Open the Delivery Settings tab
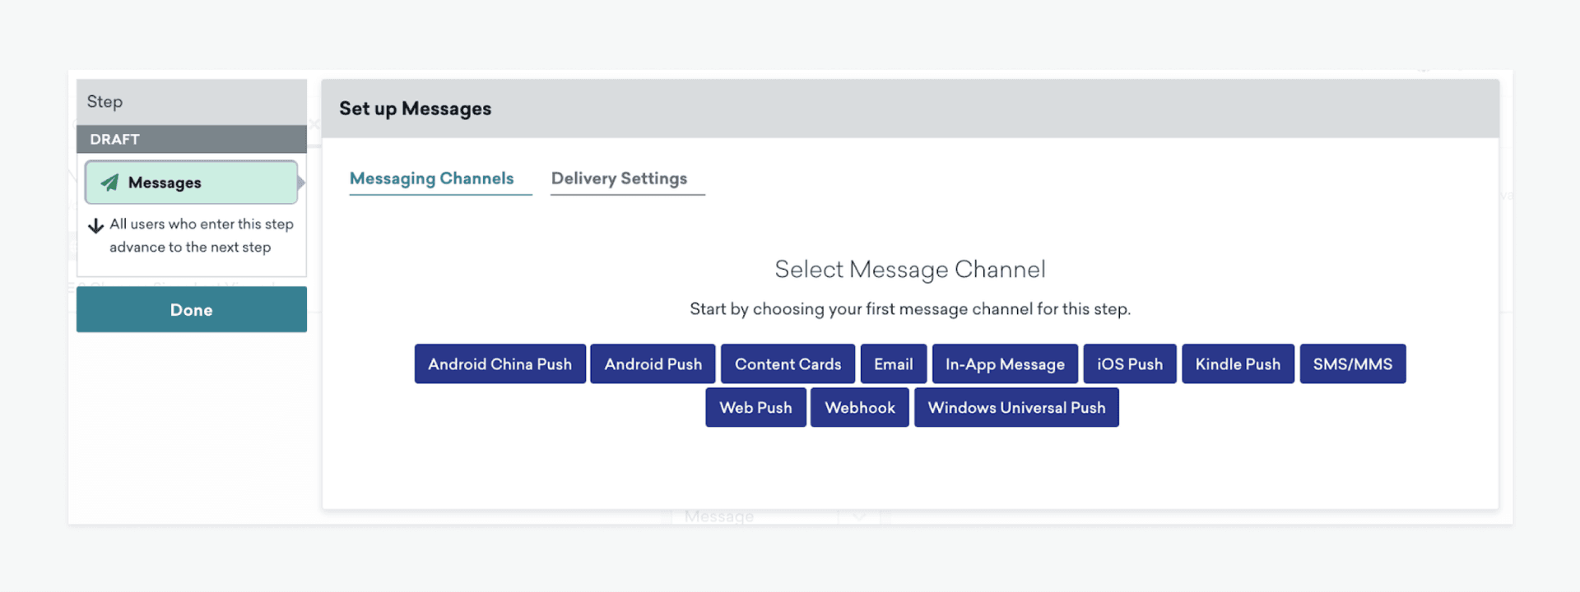 pos(619,178)
